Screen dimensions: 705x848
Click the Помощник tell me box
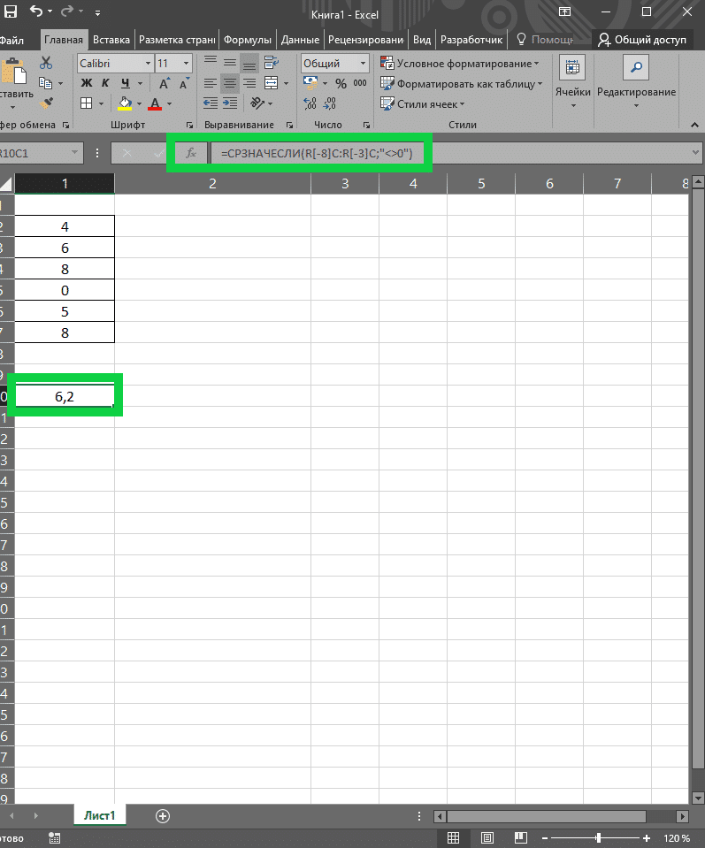coord(546,40)
